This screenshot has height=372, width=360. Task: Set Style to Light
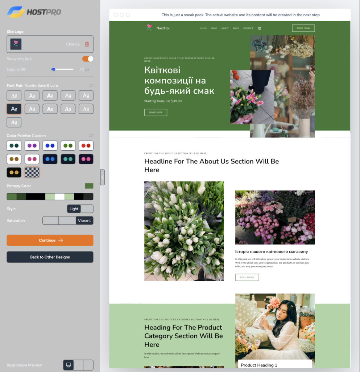pos(74,209)
